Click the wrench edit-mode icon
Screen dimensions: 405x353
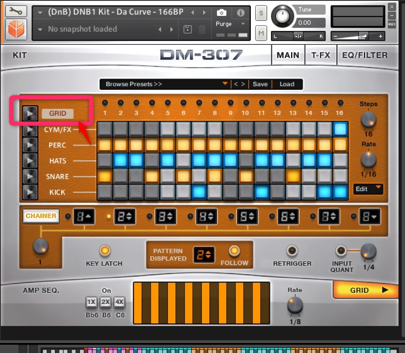[x=15, y=11]
